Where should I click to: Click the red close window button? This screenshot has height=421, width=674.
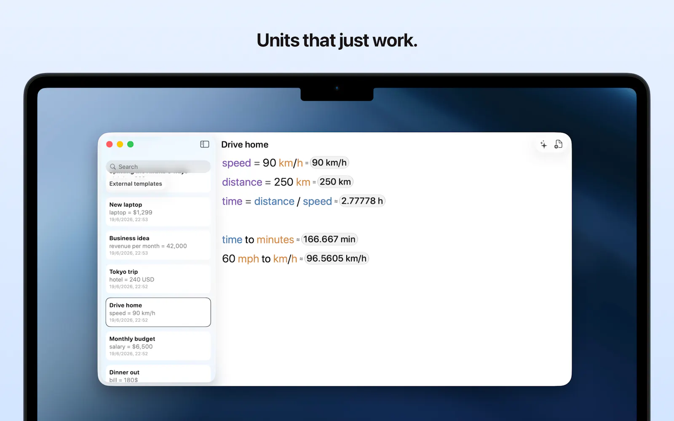[x=110, y=144]
